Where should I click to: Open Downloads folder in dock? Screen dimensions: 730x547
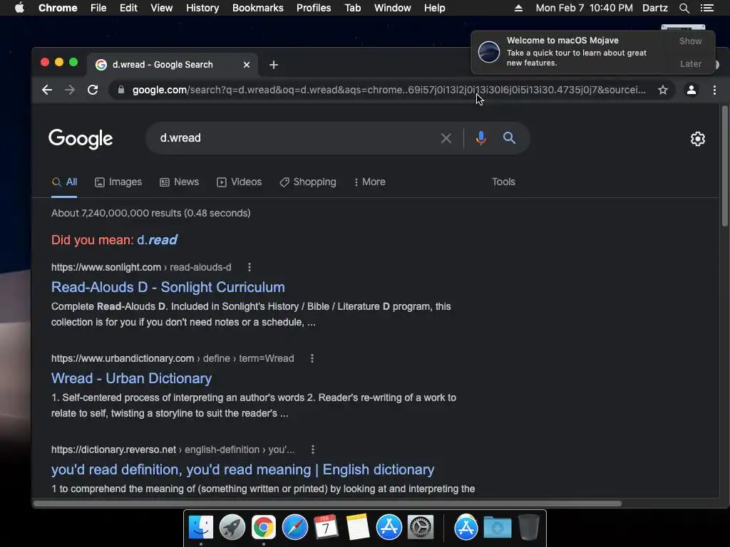pyautogui.click(x=497, y=528)
